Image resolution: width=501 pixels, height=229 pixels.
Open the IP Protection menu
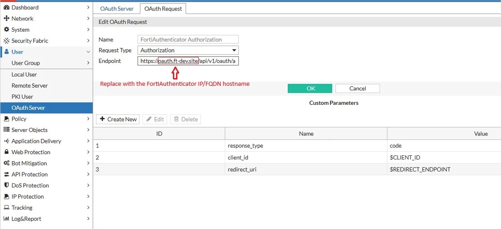46,196
